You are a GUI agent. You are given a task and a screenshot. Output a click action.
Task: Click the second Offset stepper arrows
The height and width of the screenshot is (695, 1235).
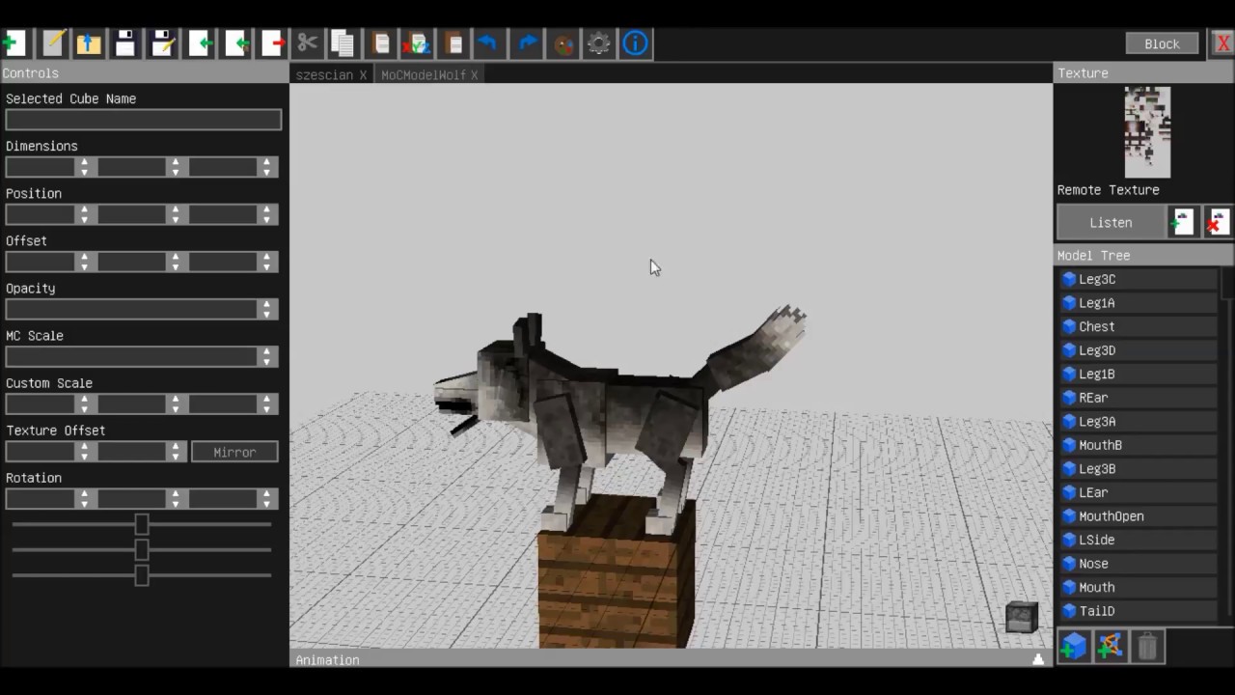click(176, 262)
